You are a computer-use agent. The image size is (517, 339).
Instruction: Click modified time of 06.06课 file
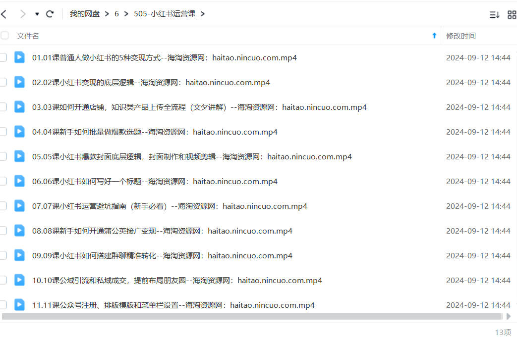(478, 181)
